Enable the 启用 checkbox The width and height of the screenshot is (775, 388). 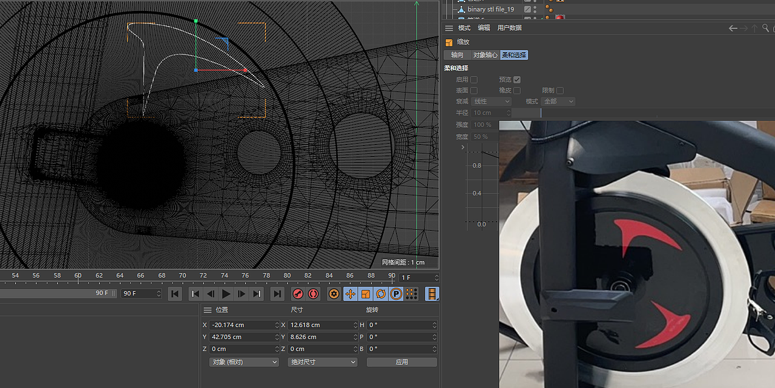(474, 79)
